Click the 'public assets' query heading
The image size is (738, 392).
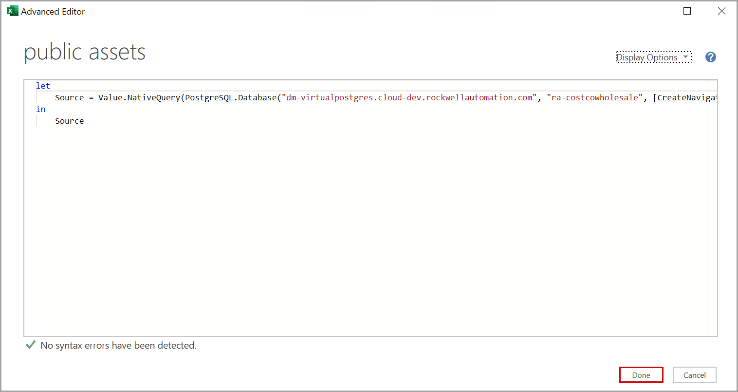point(85,52)
